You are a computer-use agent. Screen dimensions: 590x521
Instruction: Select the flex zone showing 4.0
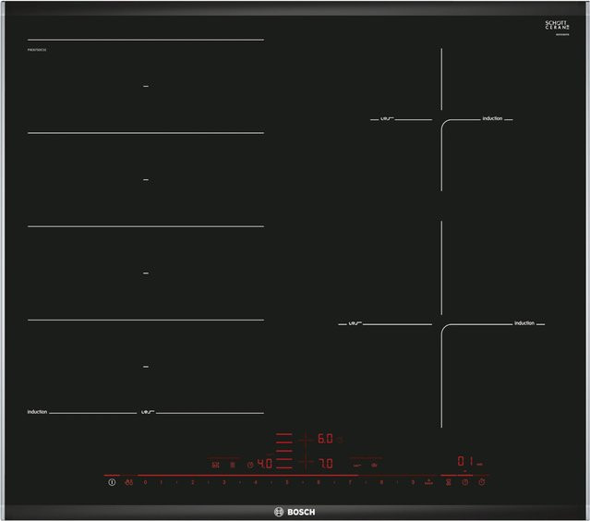[x=264, y=464]
